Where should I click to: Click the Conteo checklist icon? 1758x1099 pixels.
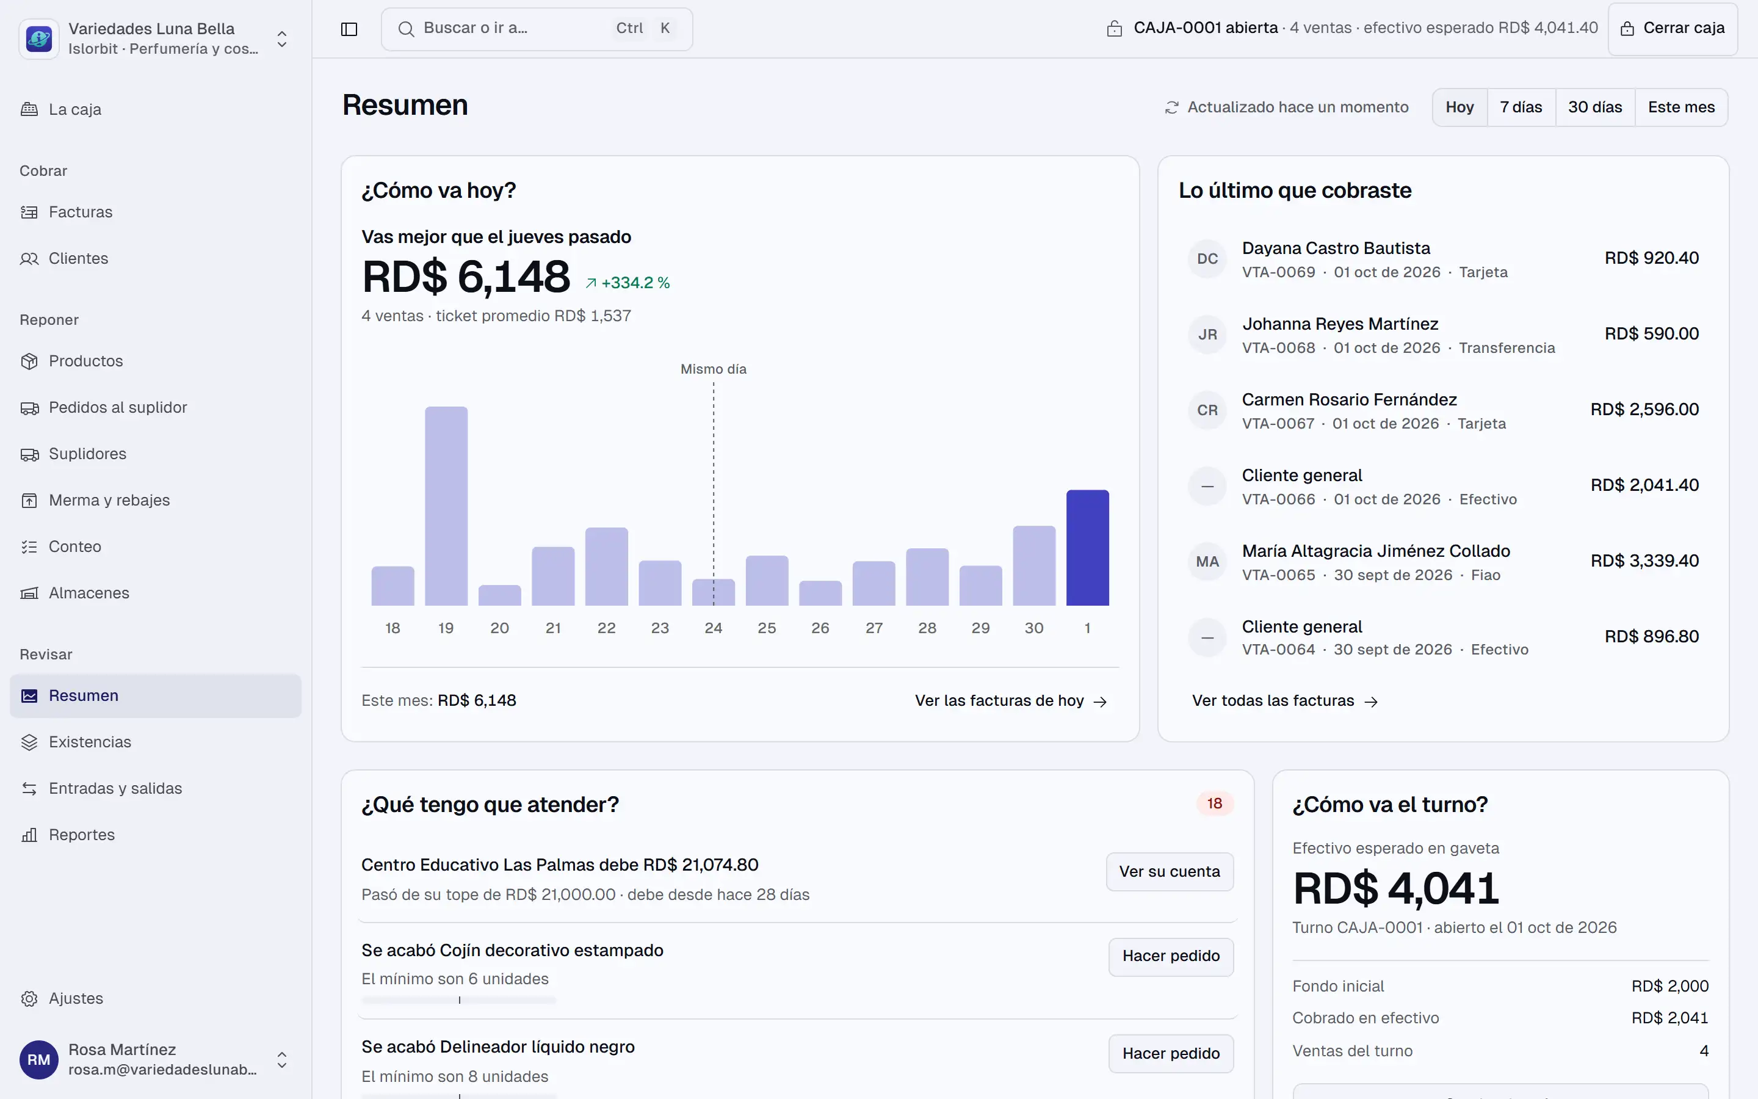(x=29, y=547)
